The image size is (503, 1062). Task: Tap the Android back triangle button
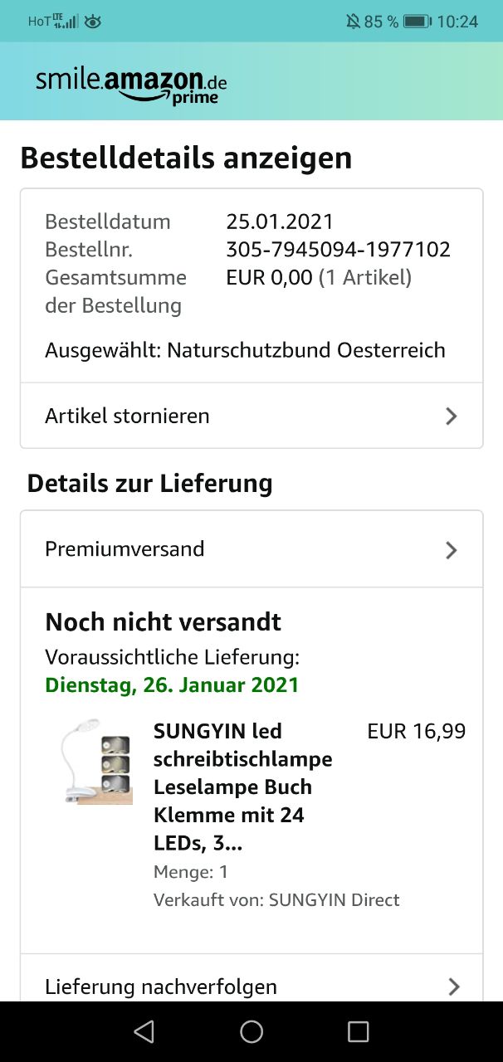144,1031
